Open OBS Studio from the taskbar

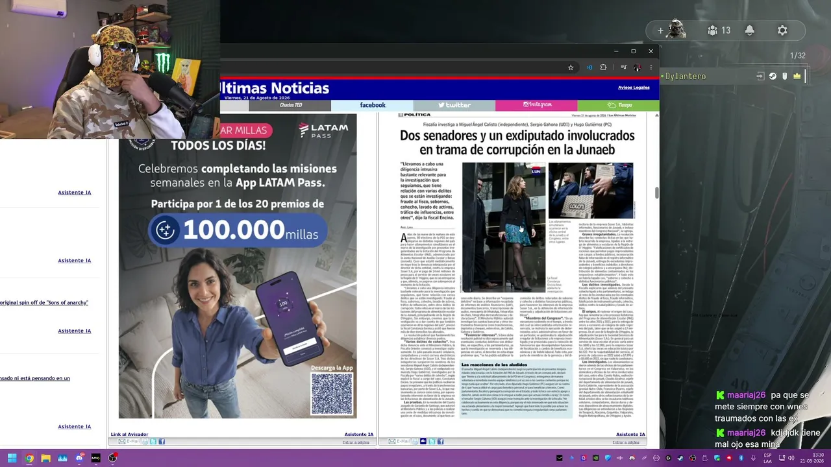(112, 458)
